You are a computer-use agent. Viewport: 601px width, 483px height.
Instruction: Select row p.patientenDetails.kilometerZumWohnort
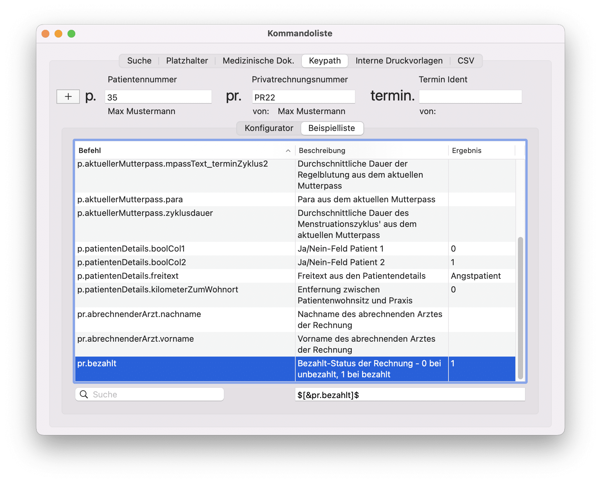pyautogui.click(x=295, y=295)
